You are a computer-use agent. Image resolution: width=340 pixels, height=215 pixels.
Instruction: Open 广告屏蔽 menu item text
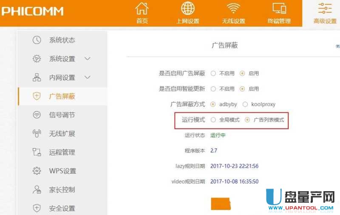(x=62, y=96)
